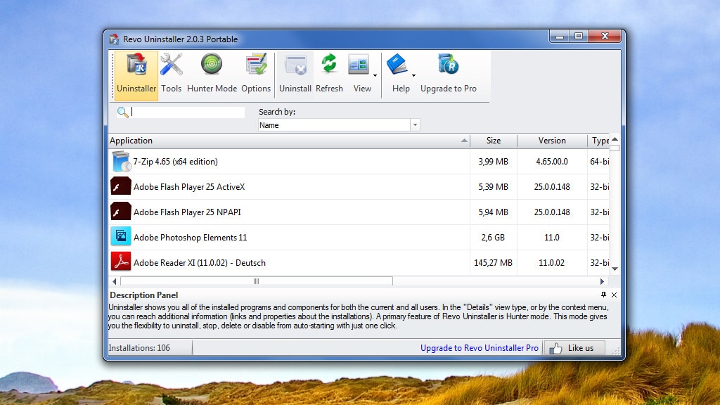The image size is (720, 405).
Task: Open the Upgrade to Revo Uninstaller Pro link
Action: tap(480, 348)
